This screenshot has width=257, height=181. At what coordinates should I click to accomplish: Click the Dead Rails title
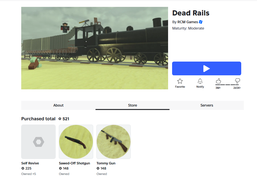(x=191, y=13)
